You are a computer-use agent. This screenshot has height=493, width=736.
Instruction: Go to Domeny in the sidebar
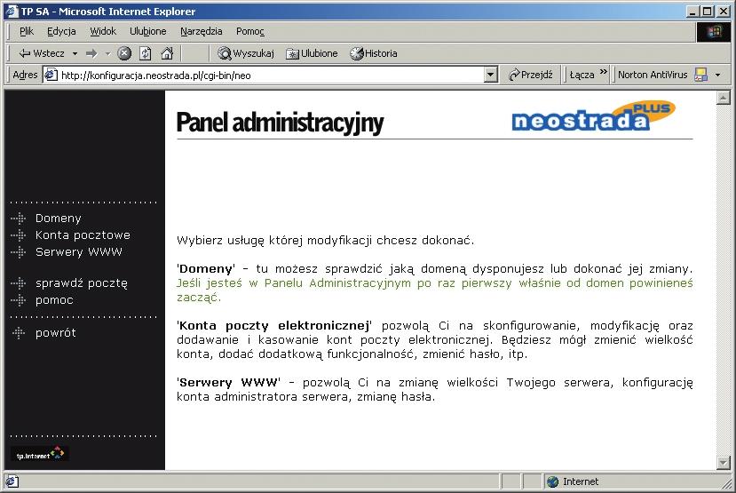[59, 219]
